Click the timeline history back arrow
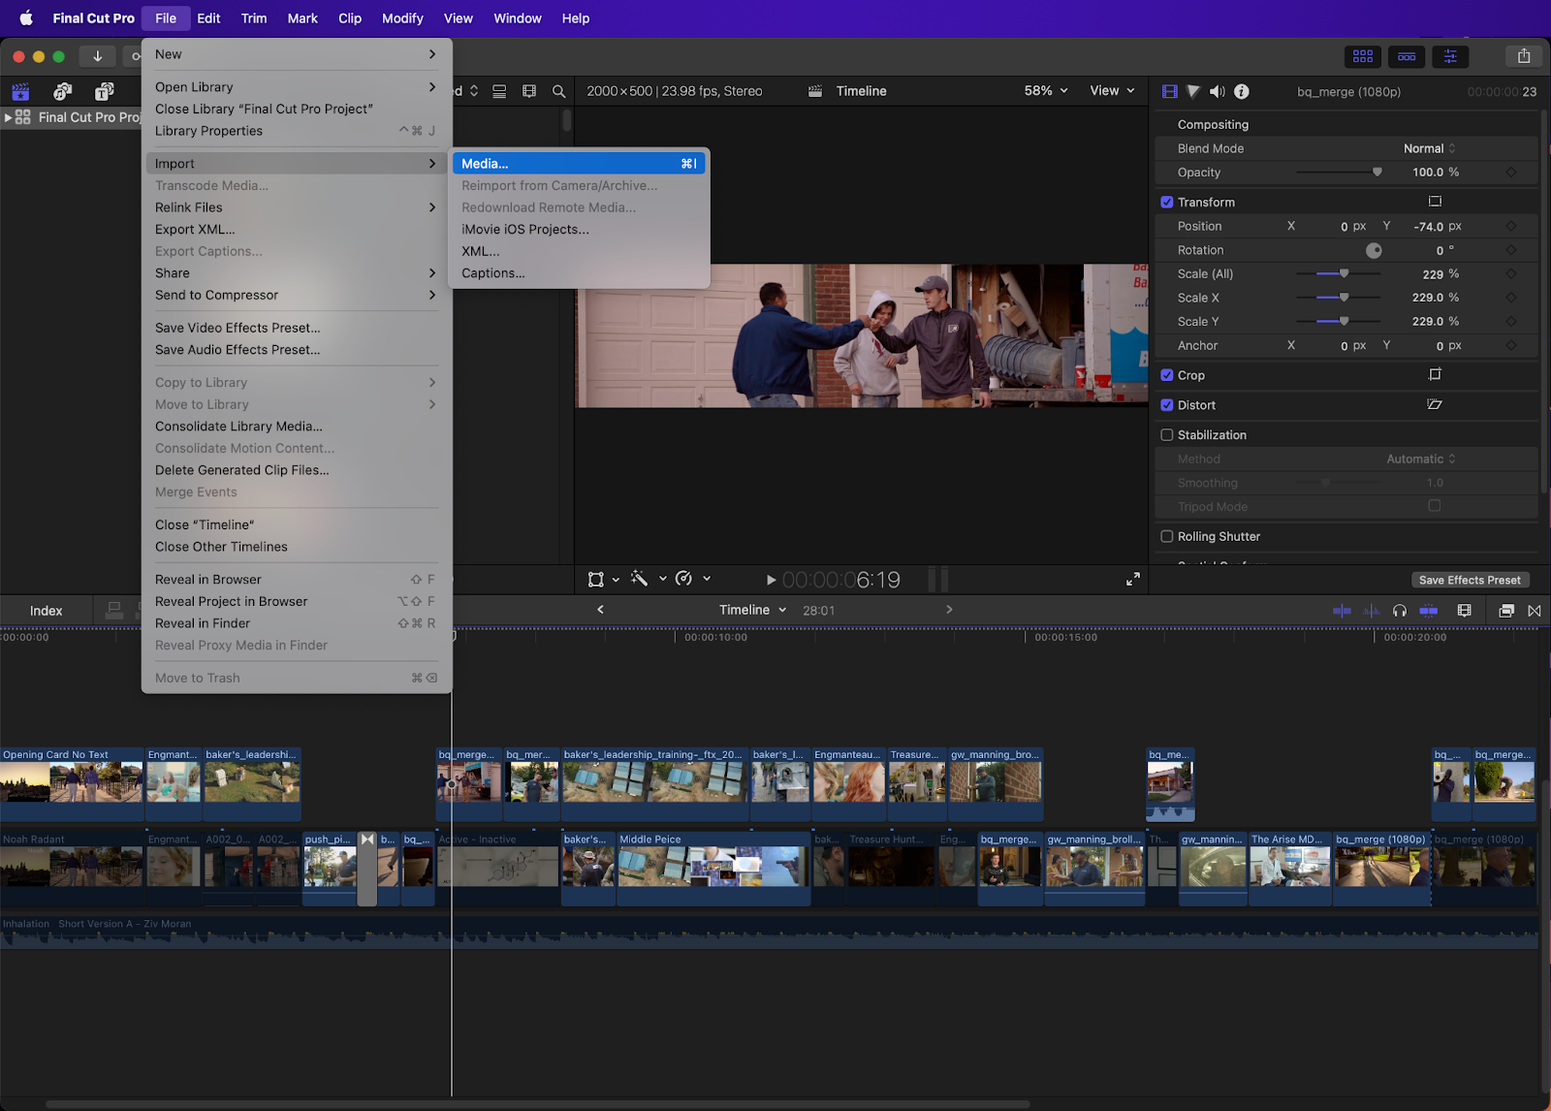The width and height of the screenshot is (1551, 1111). 601,610
